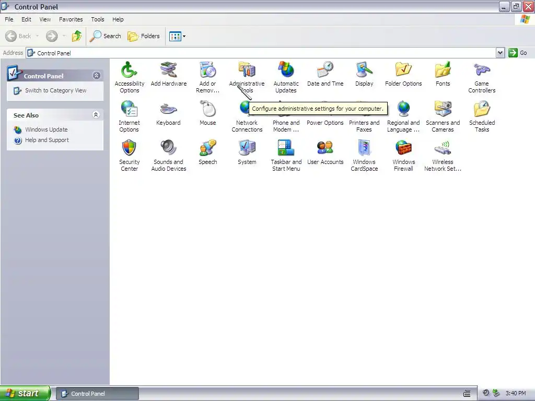Click the on-screen keyboard tray icon

[x=467, y=394]
